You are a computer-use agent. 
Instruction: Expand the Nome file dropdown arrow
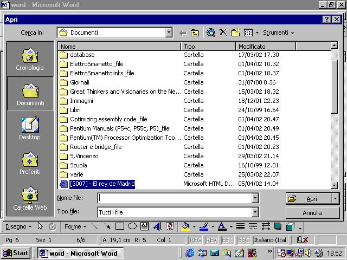click(x=255, y=198)
